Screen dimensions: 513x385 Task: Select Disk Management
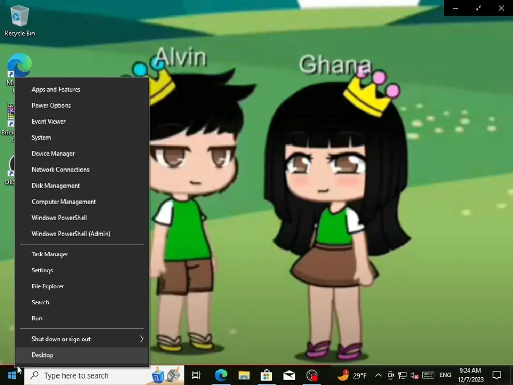click(x=82, y=185)
